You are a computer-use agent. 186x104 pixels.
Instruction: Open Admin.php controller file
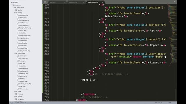tap(23, 56)
